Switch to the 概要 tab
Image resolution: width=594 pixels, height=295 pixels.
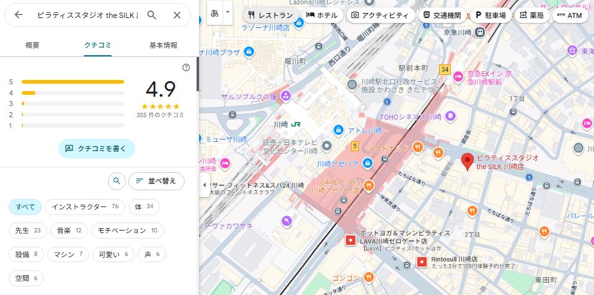[x=32, y=45]
